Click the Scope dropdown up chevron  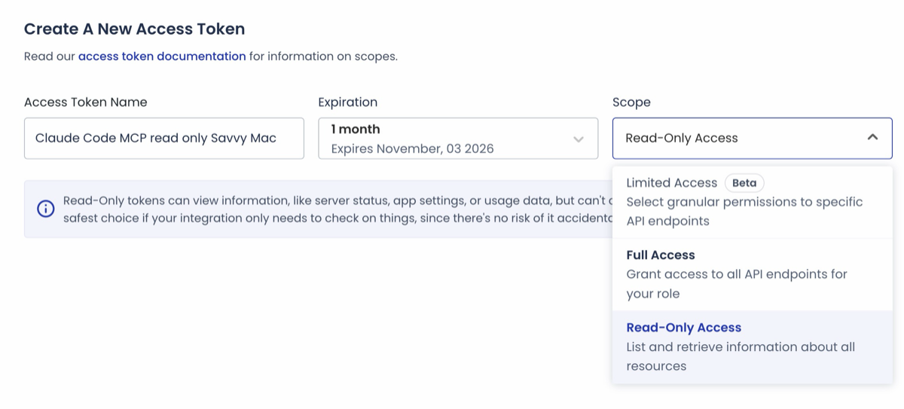click(x=872, y=137)
